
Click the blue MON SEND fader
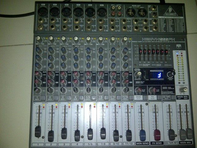pyautogui.click(x=143, y=135)
